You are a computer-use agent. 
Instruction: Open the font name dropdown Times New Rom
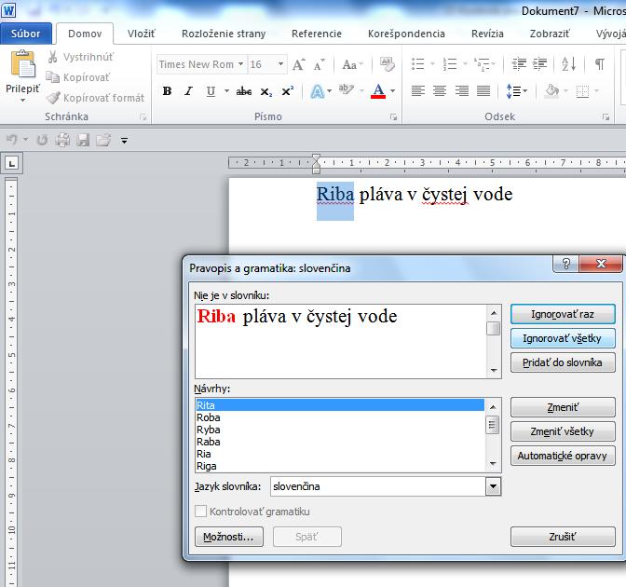tap(240, 64)
